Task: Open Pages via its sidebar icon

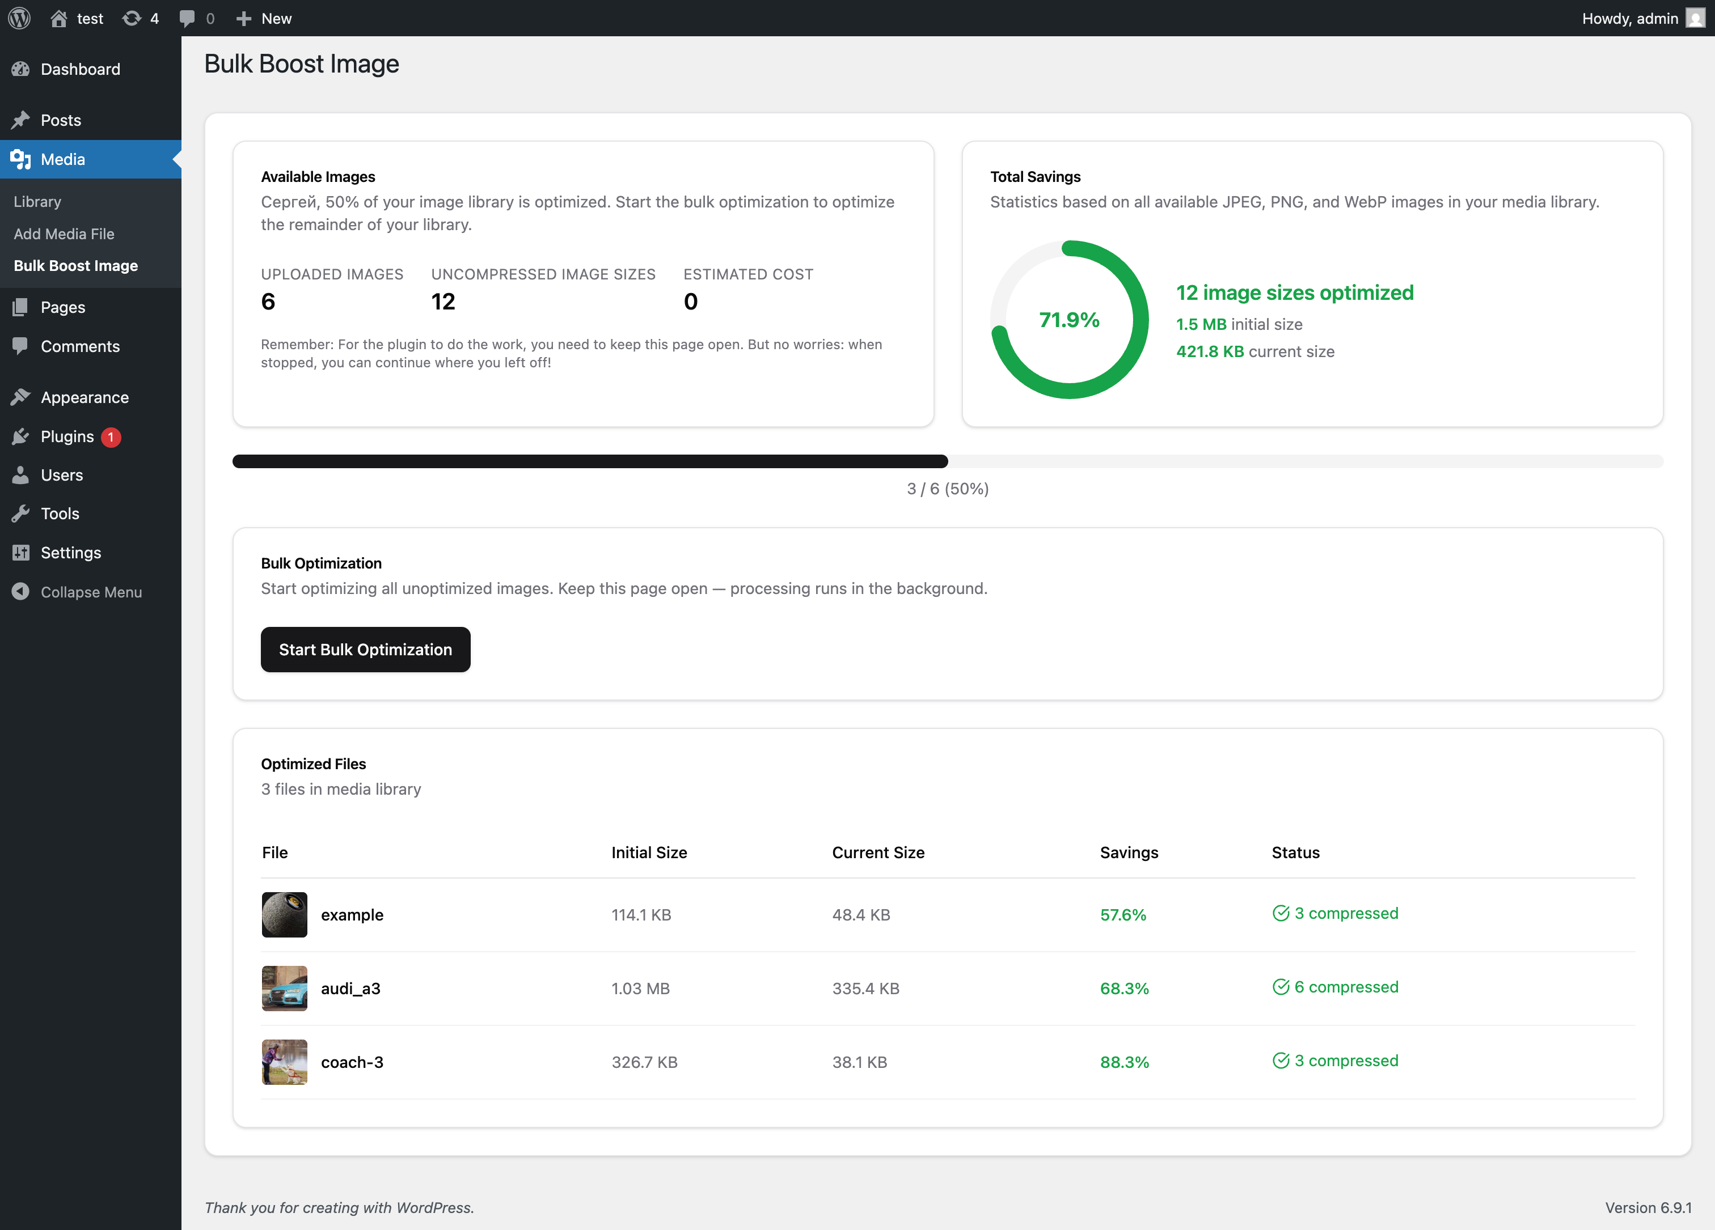Action: pyautogui.click(x=20, y=307)
